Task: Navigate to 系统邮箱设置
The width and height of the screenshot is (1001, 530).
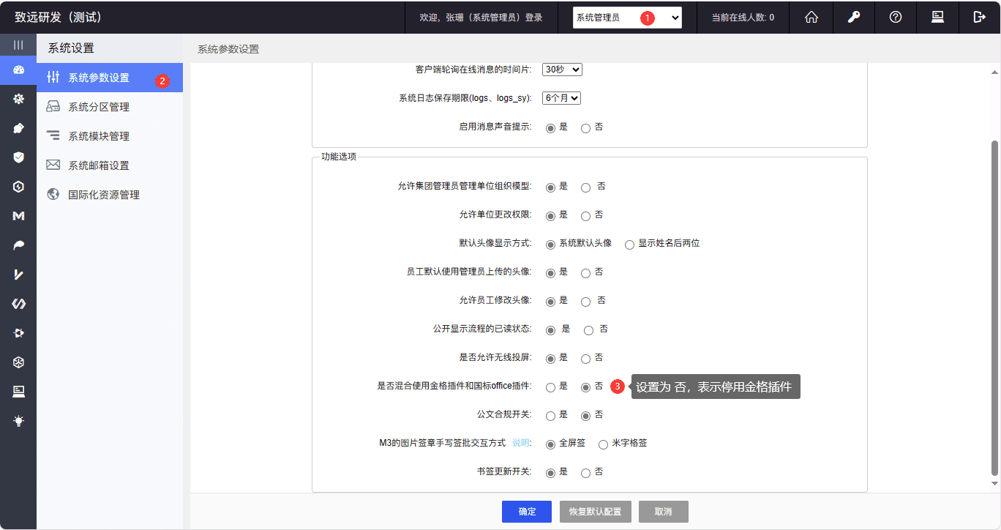Action: pos(110,165)
